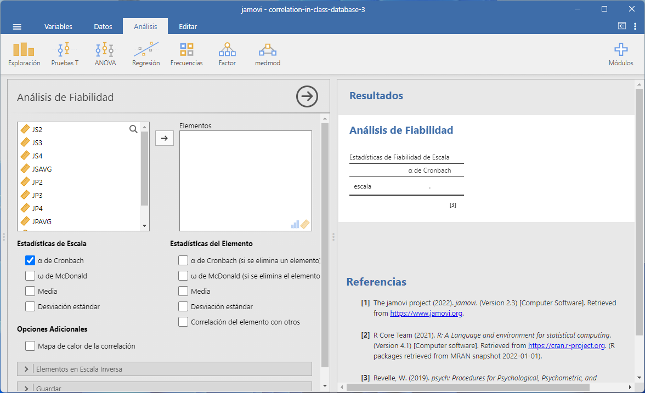The height and width of the screenshot is (393, 645).
Task: Open the jamovi.org link
Action: point(426,314)
